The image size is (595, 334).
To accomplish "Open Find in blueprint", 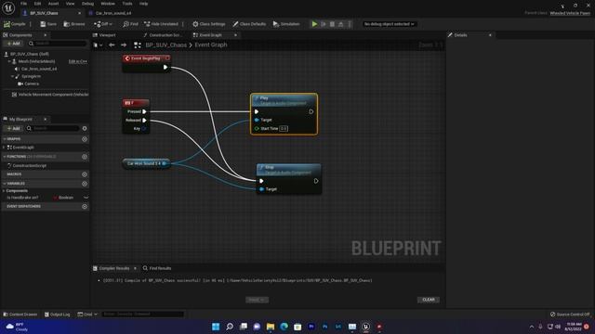I will 130,24.
